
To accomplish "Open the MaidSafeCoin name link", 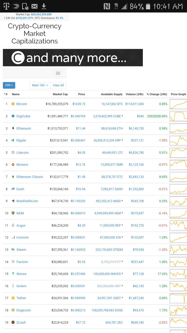I will click(x=27, y=201).
